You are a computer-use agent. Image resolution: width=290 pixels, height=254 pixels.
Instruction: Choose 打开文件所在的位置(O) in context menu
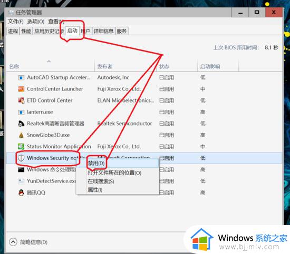pos(118,173)
